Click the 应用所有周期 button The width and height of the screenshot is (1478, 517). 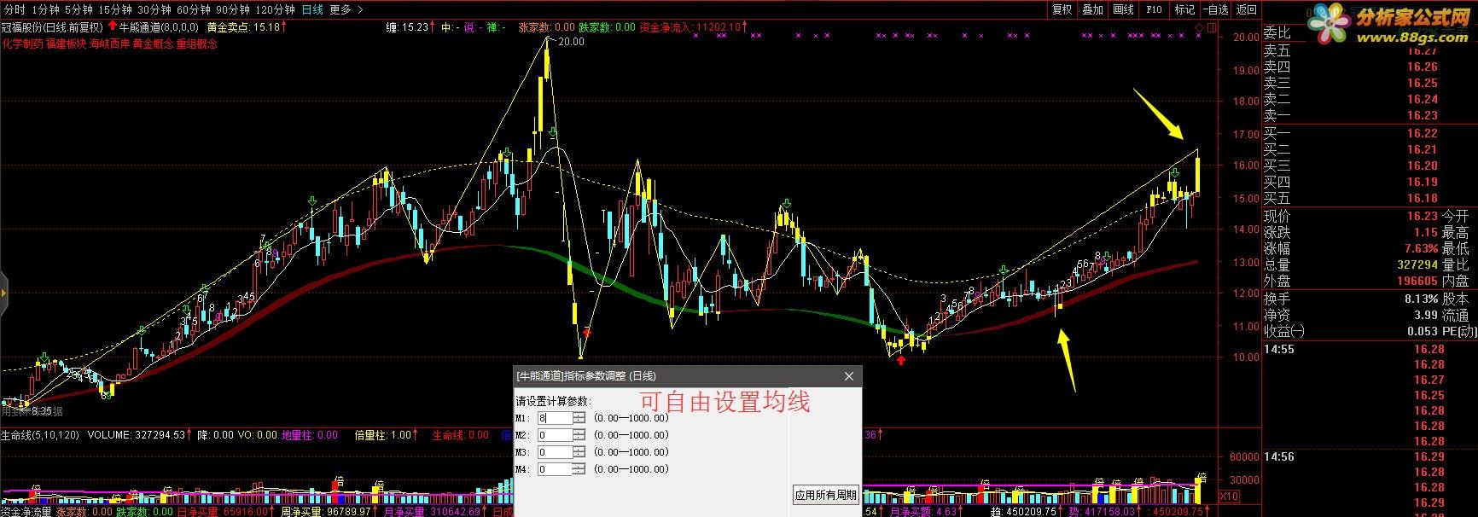825,495
